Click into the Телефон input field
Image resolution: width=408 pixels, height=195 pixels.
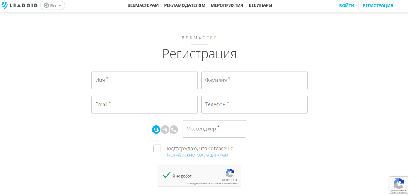[254, 105]
